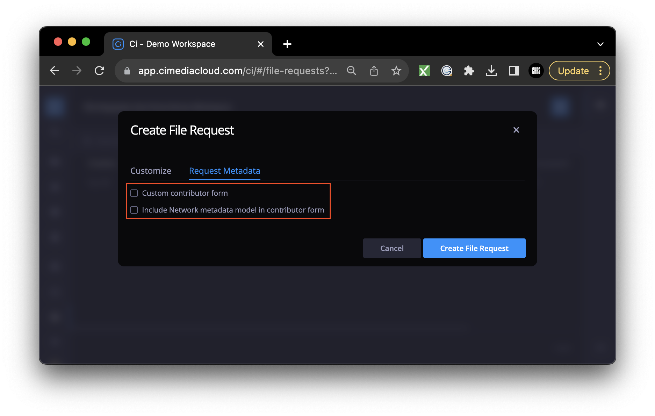Click the lock icon in address bar
Viewport: 655px width, 416px height.
(x=127, y=71)
